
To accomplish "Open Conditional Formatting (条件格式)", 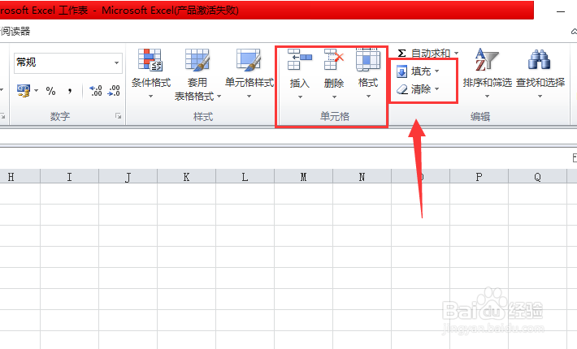I will (x=151, y=74).
